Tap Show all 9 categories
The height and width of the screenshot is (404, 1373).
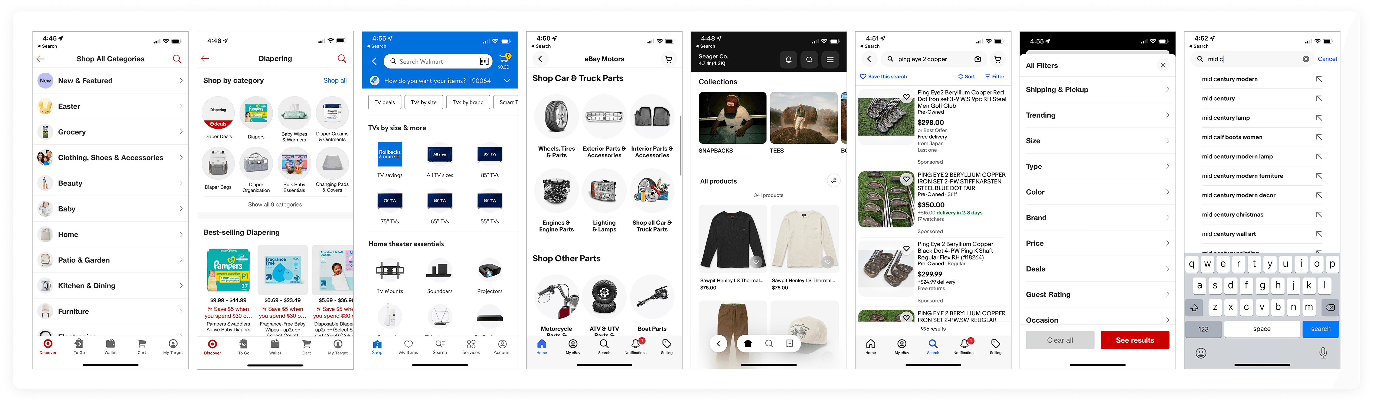click(275, 204)
